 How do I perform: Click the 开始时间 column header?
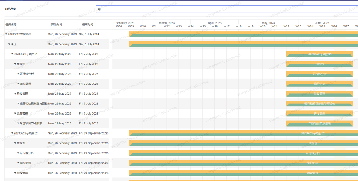57,24
